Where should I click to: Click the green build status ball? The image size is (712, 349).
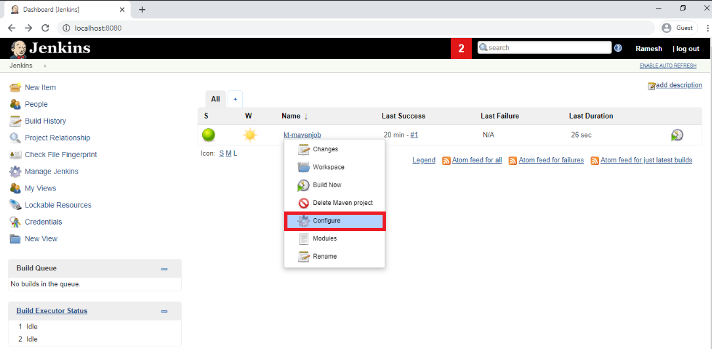(x=209, y=135)
